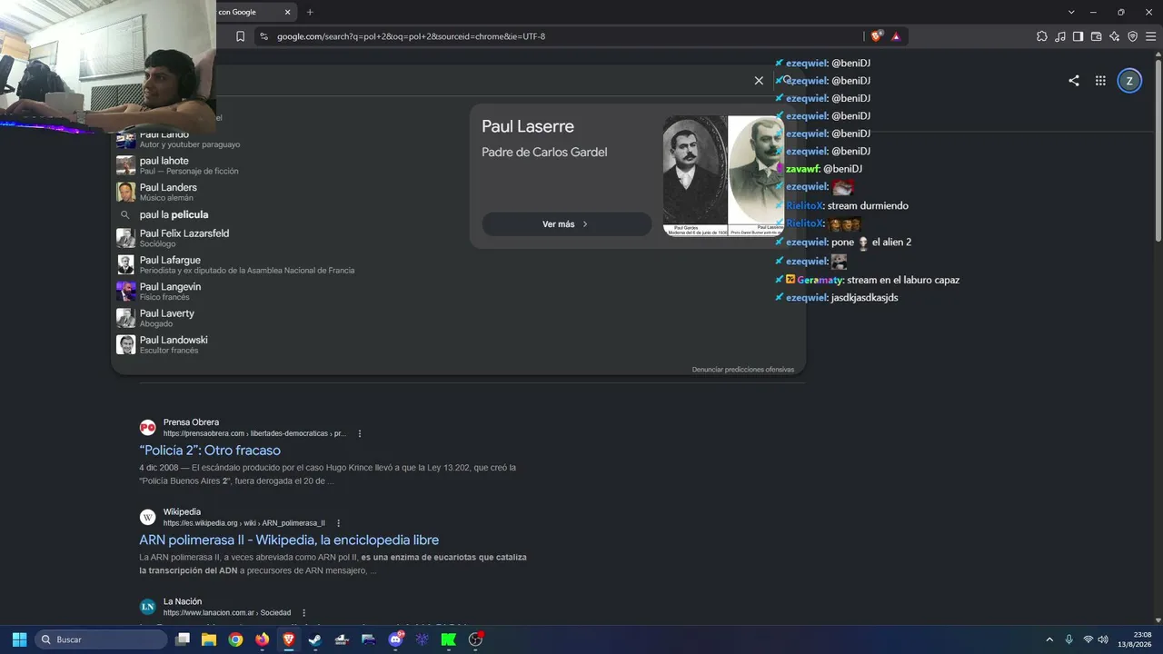
Task: Bookmark this page with the bookmark icon
Action: 240,36
